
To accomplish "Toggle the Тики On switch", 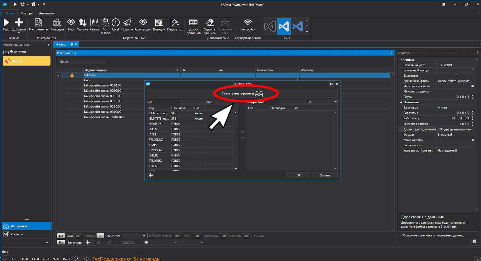I will (x=61, y=236).
